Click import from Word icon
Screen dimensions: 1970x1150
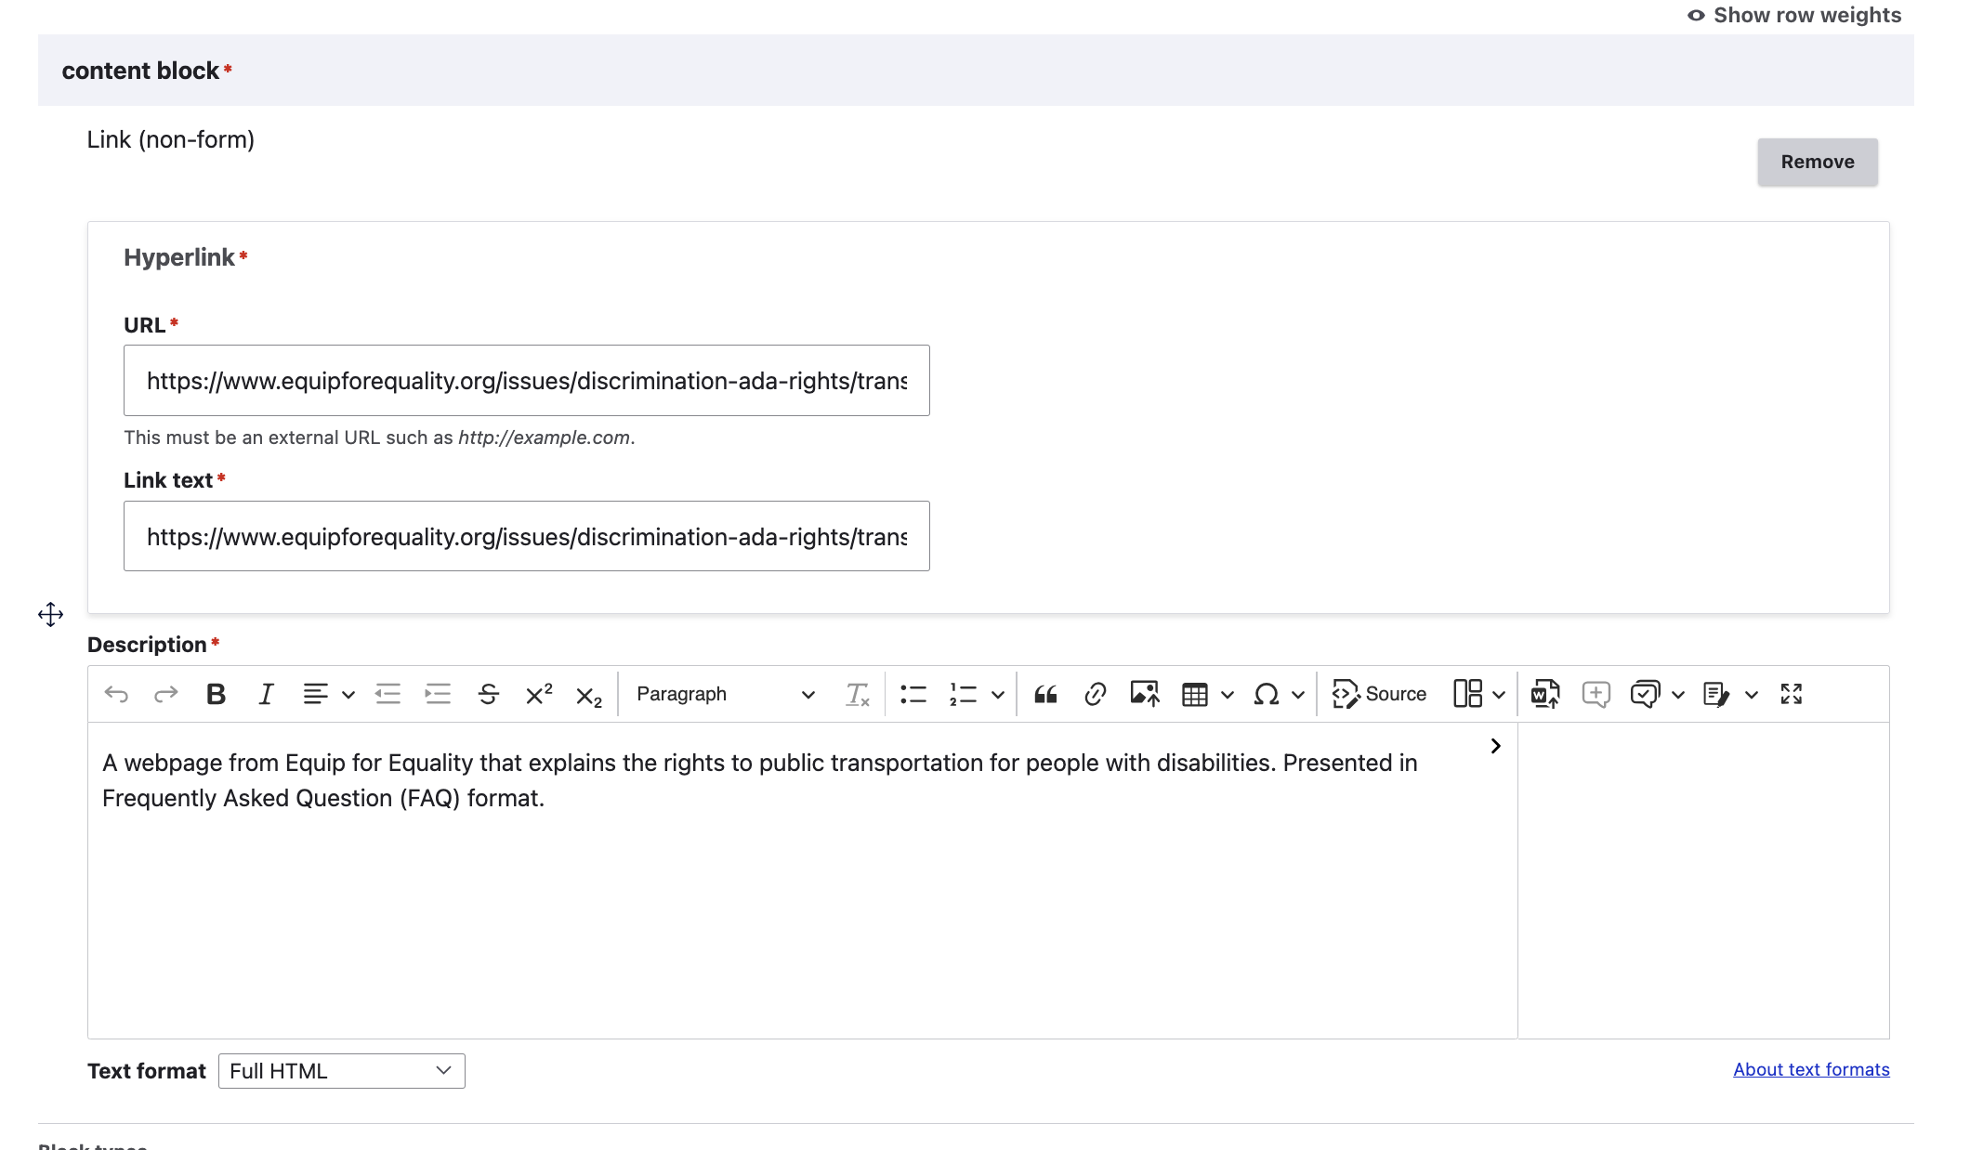pos(1545,694)
